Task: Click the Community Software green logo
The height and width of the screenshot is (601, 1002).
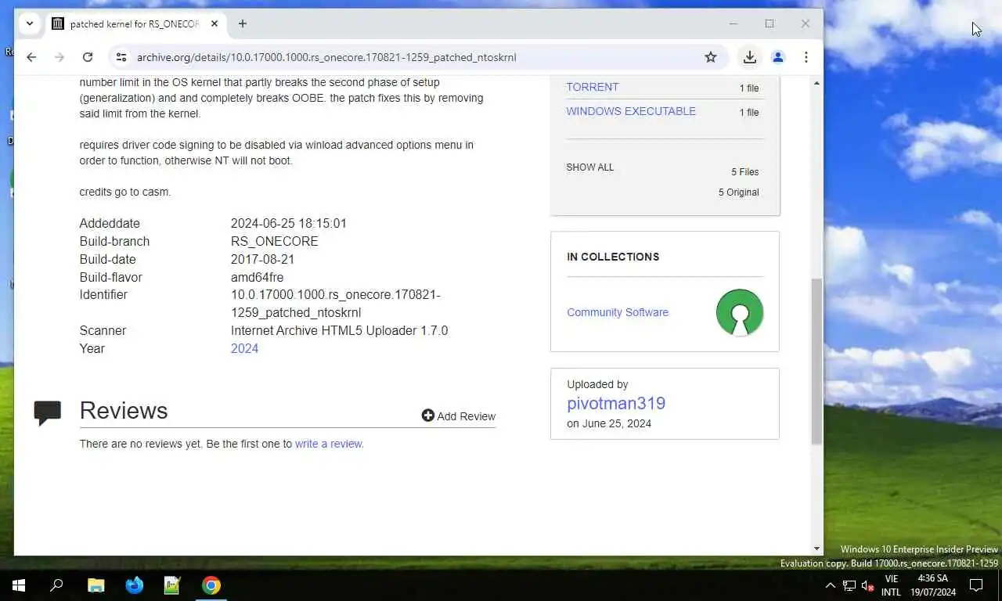Action: [x=740, y=312]
